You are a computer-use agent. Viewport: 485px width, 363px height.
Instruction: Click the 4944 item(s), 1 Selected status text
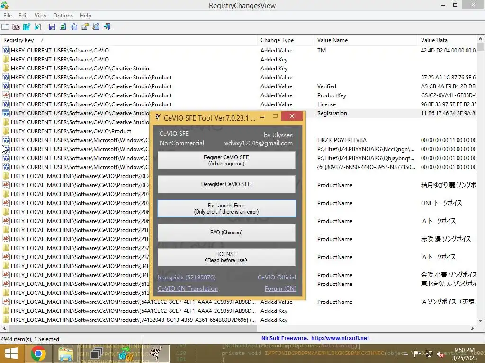[30, 339]
